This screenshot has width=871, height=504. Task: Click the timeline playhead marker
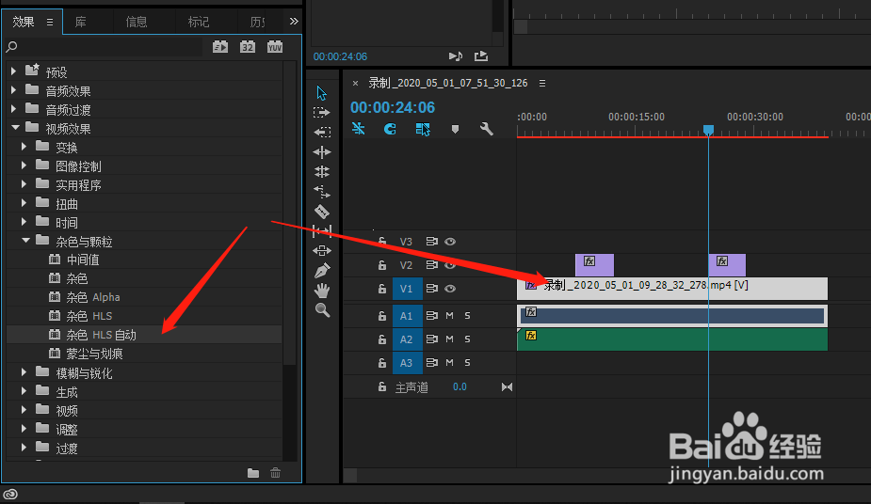point(708,130)
